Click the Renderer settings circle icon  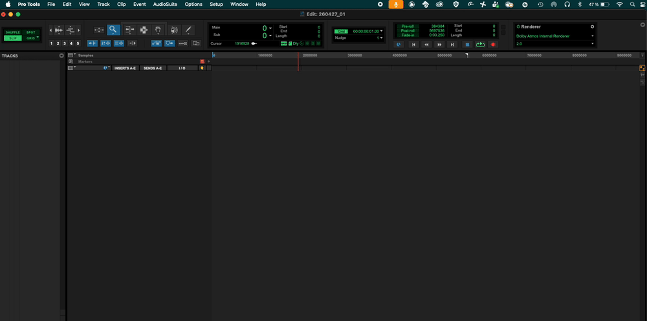tap(592, 26)
